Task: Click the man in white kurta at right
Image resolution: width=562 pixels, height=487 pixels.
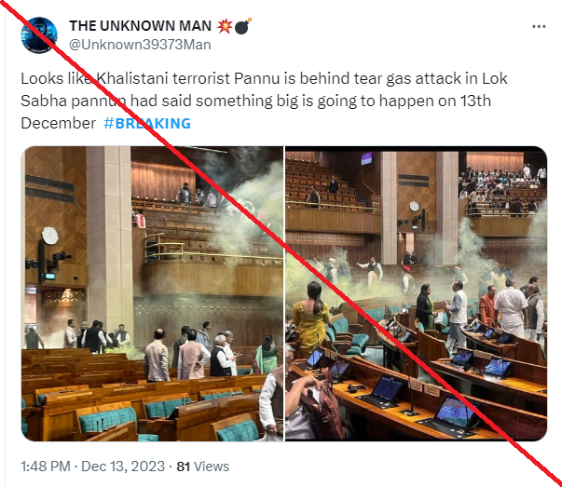Action: (511, 308)
